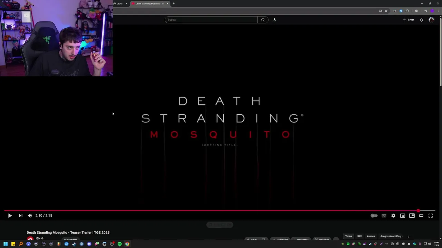Toggle video subtitles
The image size is (442, 248).
click(384, 216)
